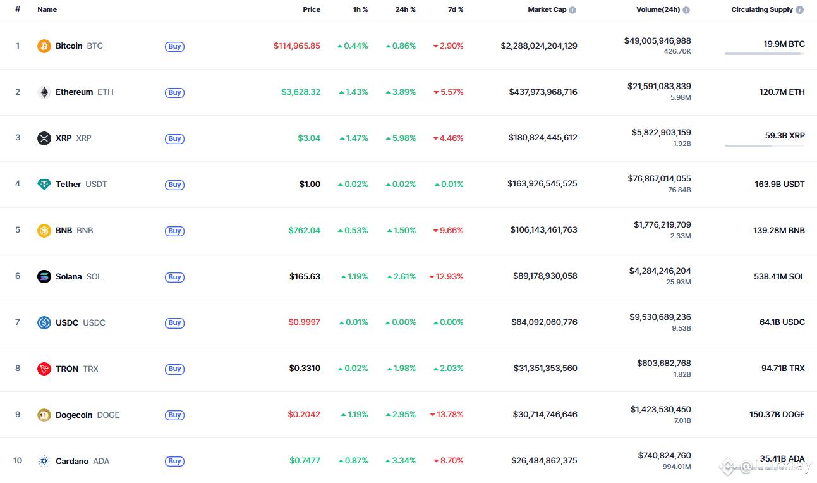The image size is (817, 483).
Task: Click the Cardano logo icon
Action: 44,462
